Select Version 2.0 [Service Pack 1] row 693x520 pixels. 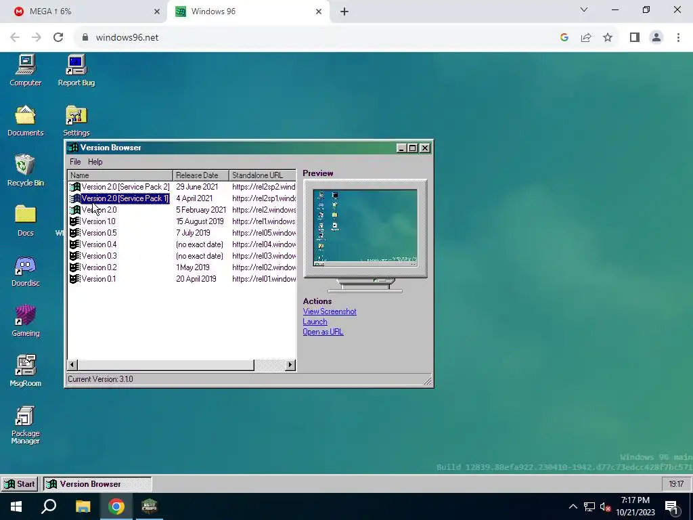(181, 198)
